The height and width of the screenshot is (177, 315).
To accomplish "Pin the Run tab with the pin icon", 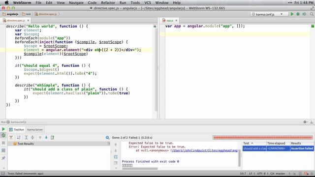I will [3, 158].
